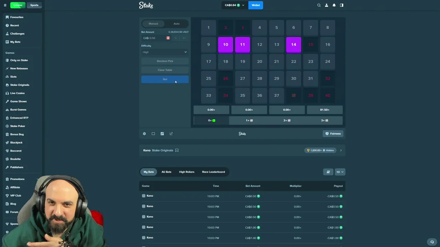Open Stake Originals in sidebar
440x247 pixels.
click(x=20, y=85)
